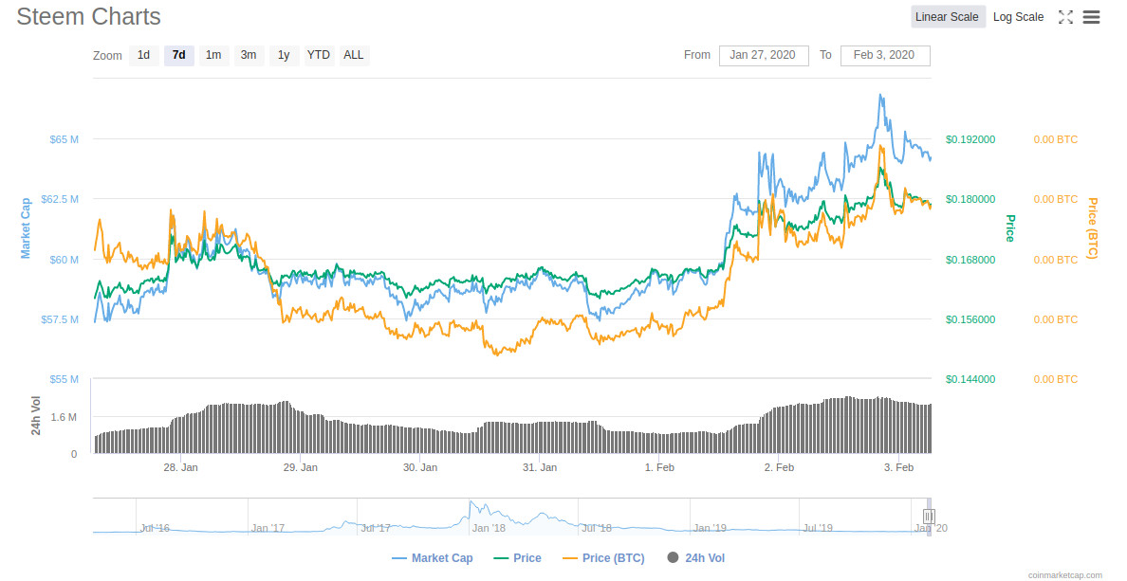
Task: Click the 31. Jan date label
Action: coord(540,467)
